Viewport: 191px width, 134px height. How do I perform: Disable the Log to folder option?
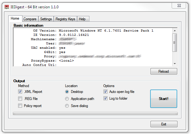pyautogui.click(x=106, y=98)
